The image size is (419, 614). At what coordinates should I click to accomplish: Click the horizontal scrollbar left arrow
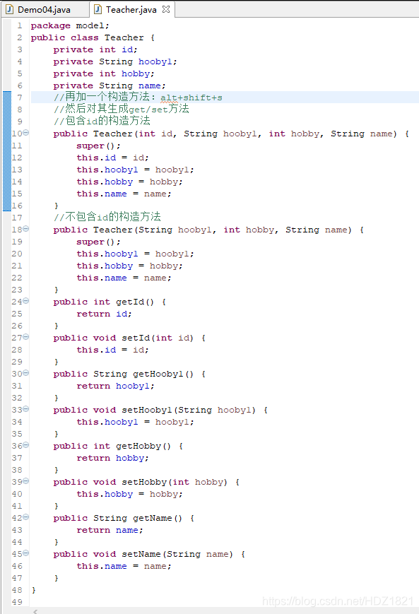[x=35, y=611]
